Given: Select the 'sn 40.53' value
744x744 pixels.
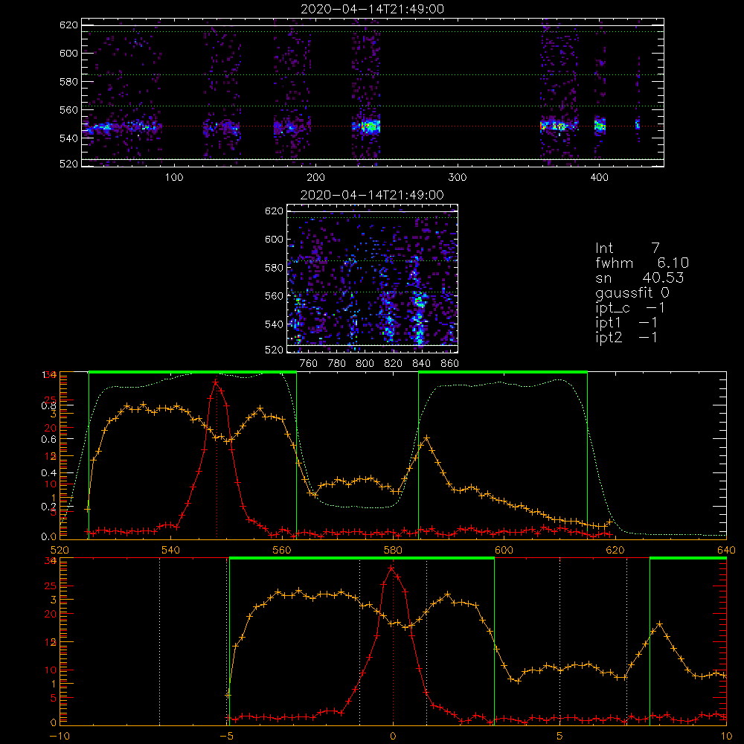Looking at the screenshot, I should [x=639, y=278].
